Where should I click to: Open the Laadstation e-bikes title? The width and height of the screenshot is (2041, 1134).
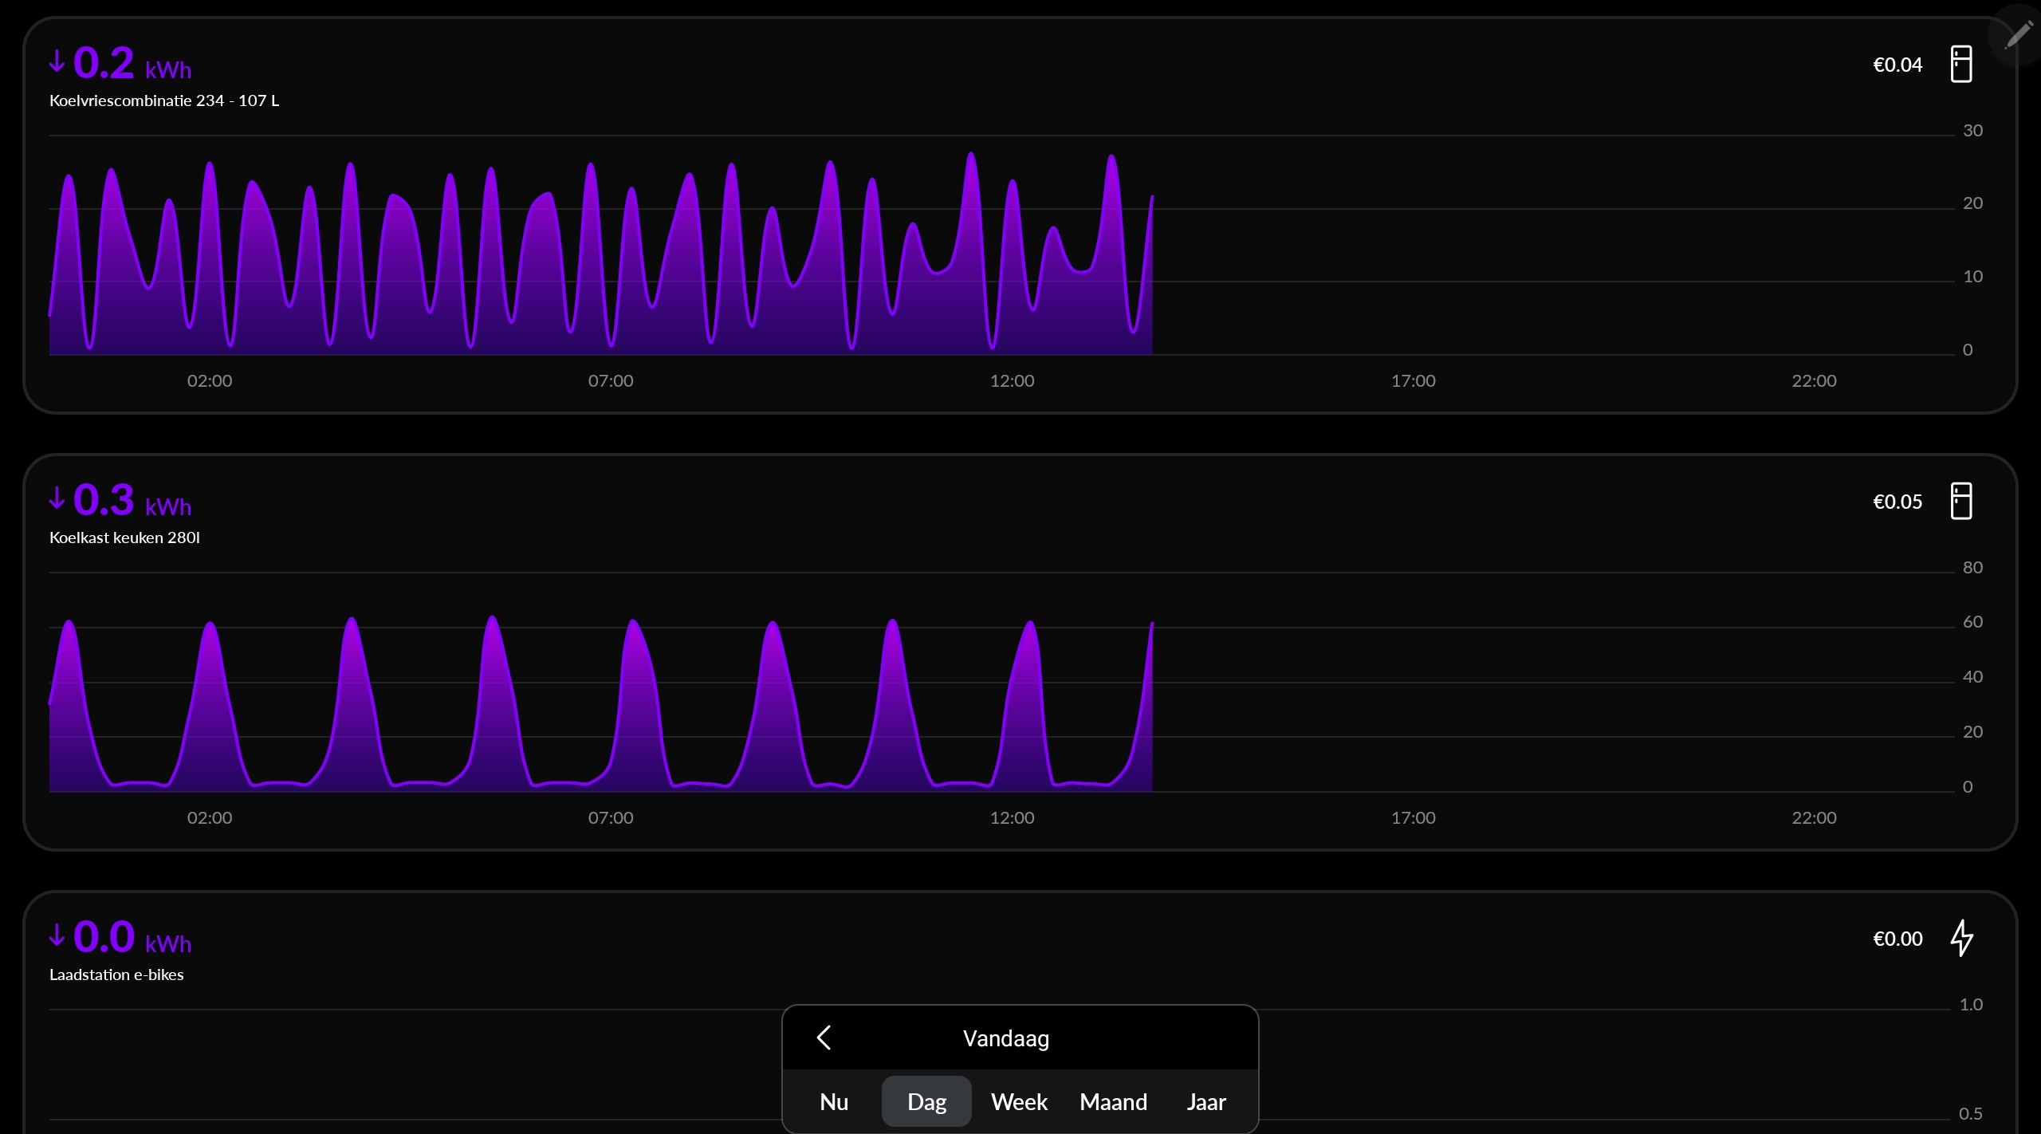click(x=116, y=975)
